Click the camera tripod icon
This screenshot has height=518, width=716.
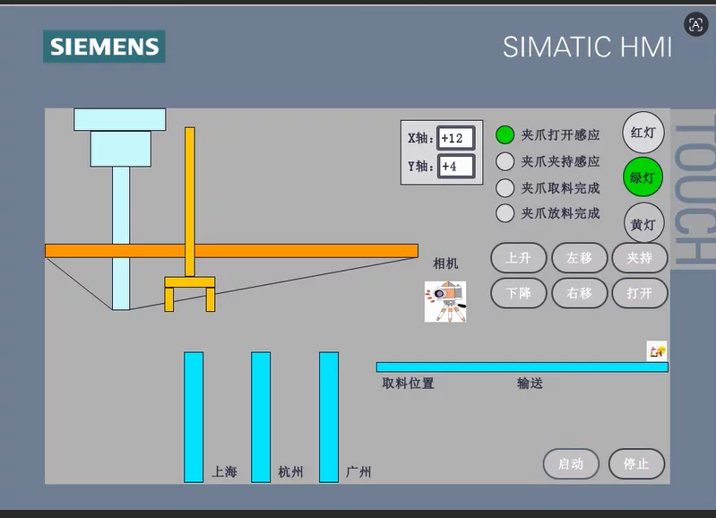point(445,301)
